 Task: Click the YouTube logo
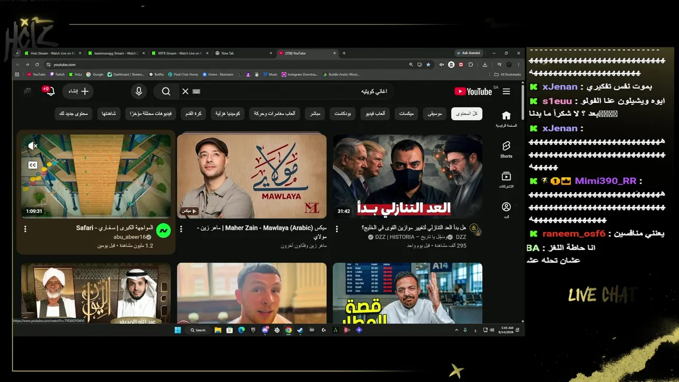pyautogui.click(x=473, y=91)
